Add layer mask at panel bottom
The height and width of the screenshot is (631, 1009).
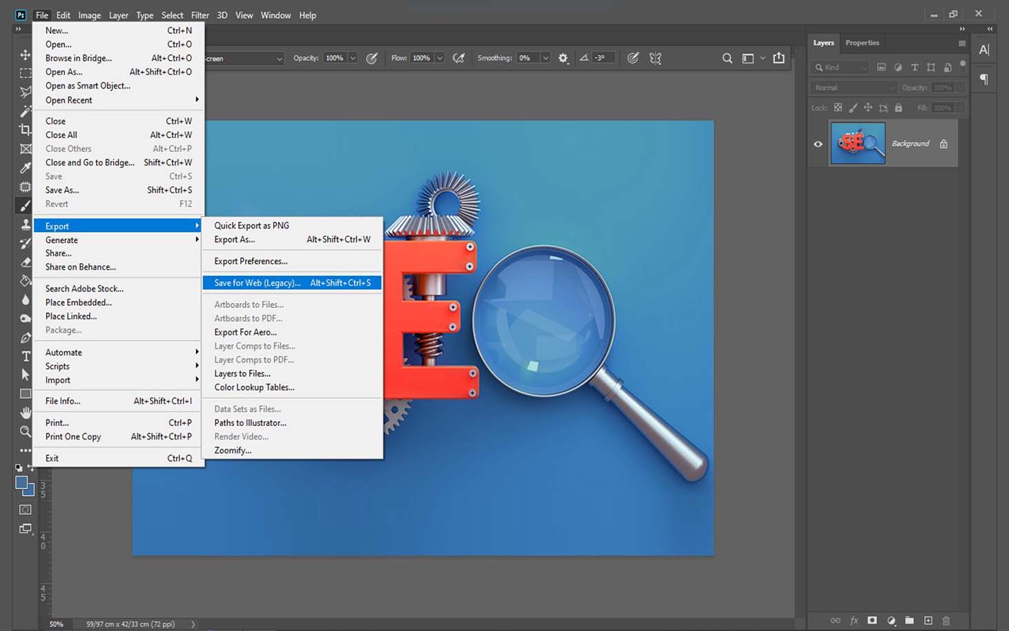click(x=872, y=621)
